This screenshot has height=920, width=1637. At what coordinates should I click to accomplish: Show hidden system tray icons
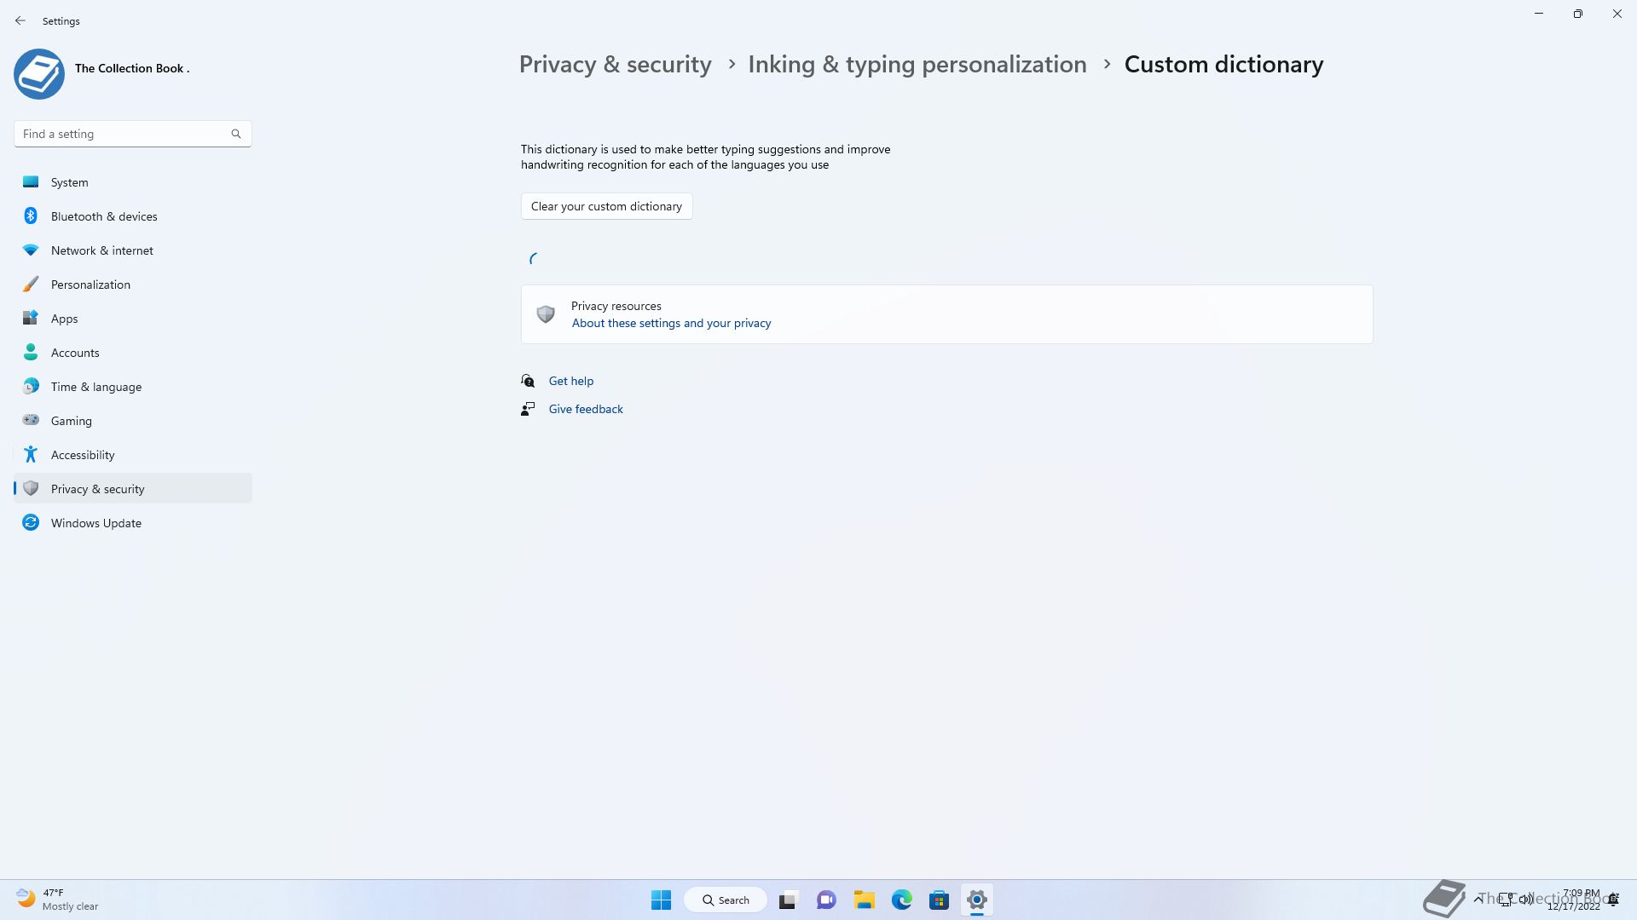pos(1478,899)
